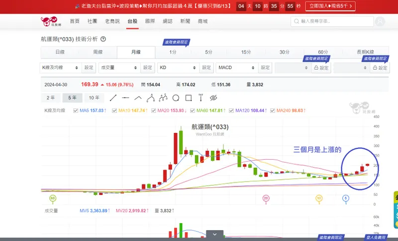Uncheck the MA20 moving average checkbox

click(x=153, y=111)
